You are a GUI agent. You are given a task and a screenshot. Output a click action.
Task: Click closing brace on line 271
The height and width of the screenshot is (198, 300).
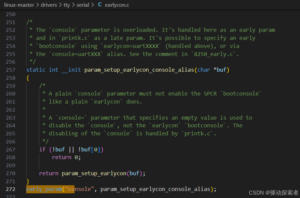pyautogui.click(x=28, y=181)
